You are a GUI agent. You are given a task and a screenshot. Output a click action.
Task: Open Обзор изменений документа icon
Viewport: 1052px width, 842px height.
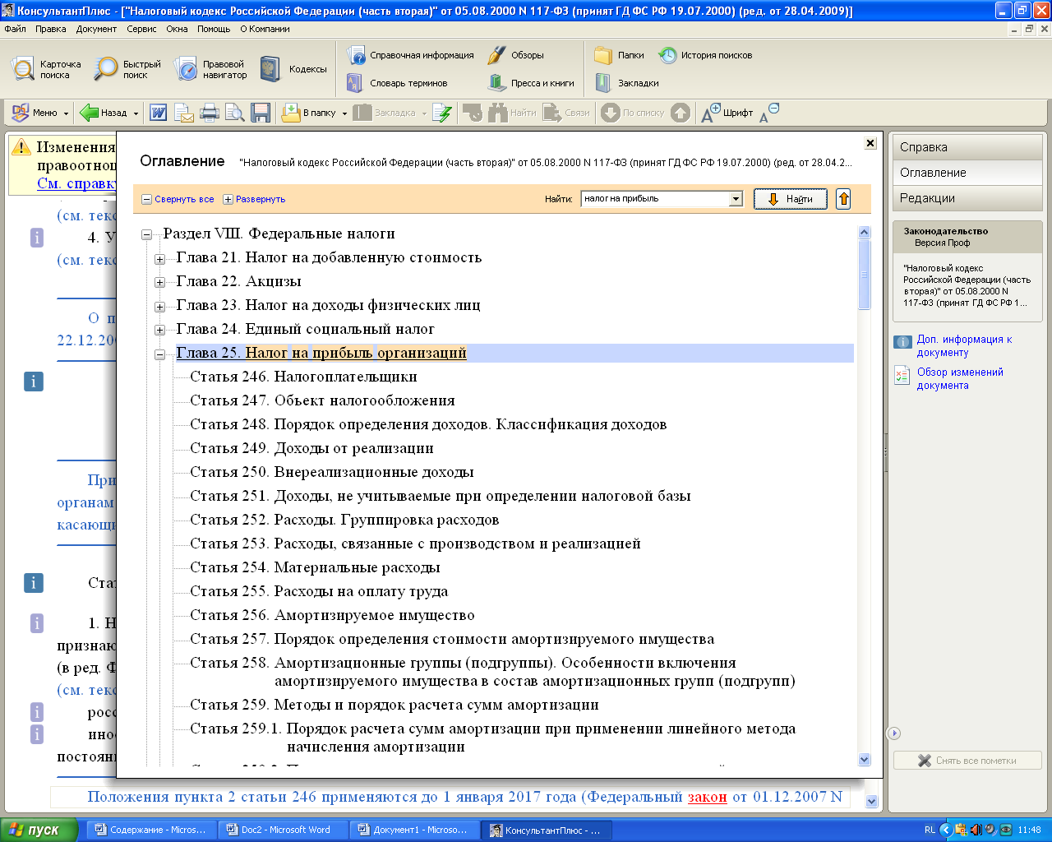pos(902,376)
